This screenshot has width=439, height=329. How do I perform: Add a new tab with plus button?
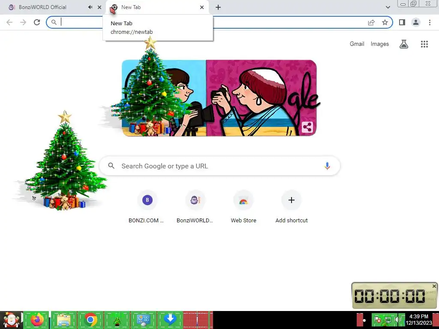(218, 7)
